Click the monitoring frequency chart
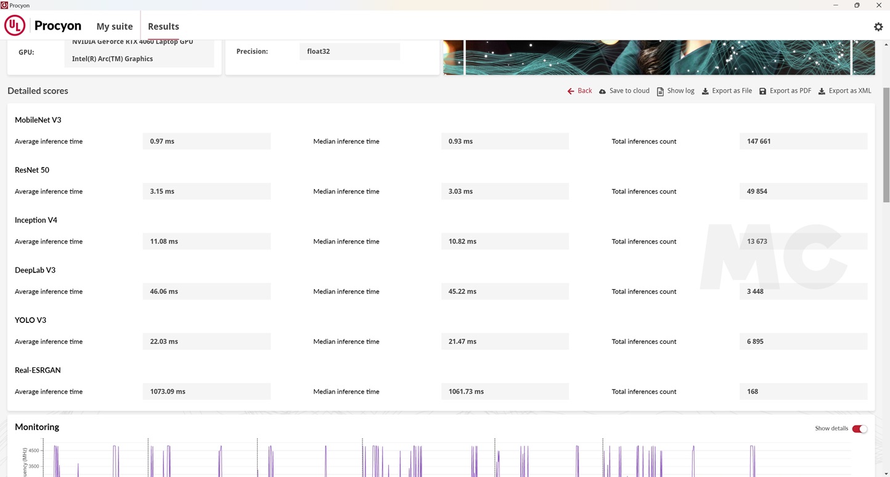This screenshot has width=890, height=477. [x=431, y=459]
